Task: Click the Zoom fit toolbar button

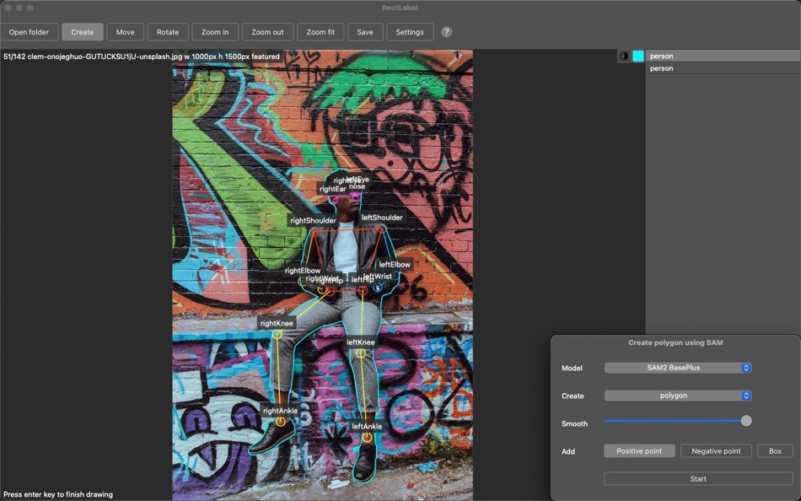Action: (320, 32)
